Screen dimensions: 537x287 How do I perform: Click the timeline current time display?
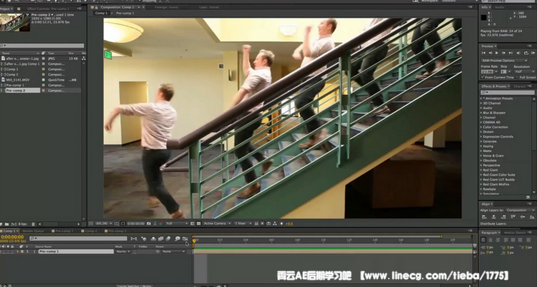12,236
